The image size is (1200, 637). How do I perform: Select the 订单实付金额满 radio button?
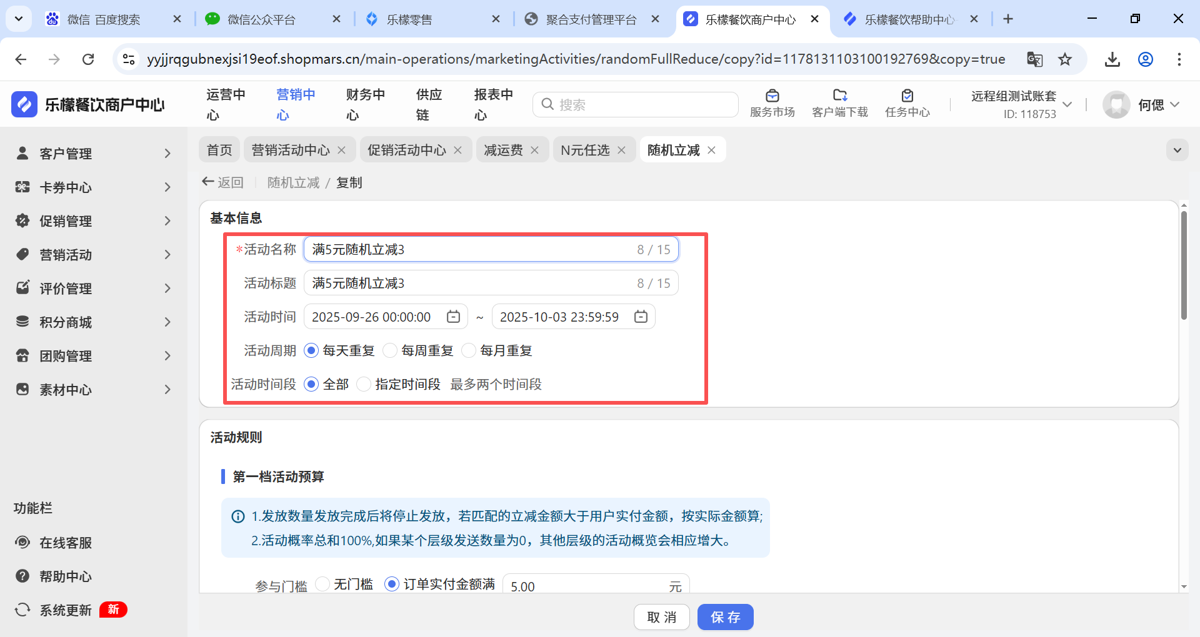coord(392,584)
